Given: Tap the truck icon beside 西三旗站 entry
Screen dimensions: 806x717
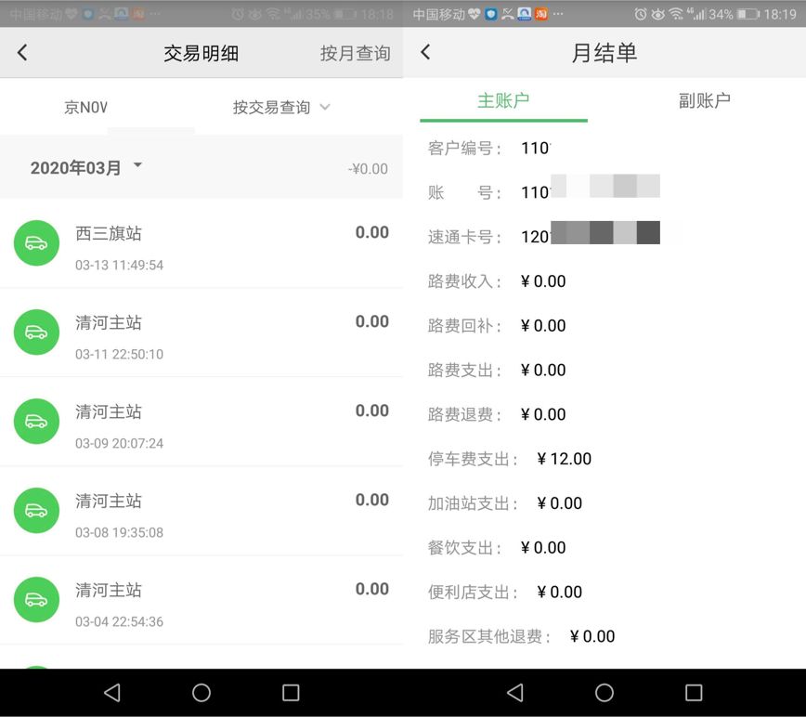Looking at the screenshot, I should coord(36,243).
